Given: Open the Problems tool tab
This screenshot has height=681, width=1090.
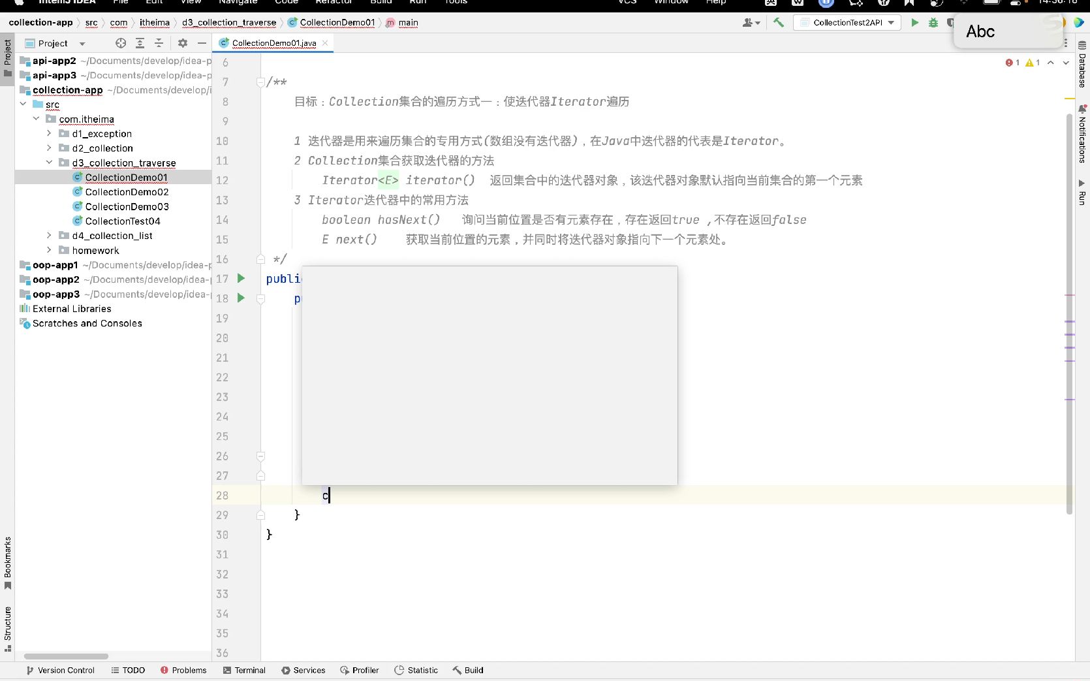Looking at the screenshot, I should click(x=183, y=671).
